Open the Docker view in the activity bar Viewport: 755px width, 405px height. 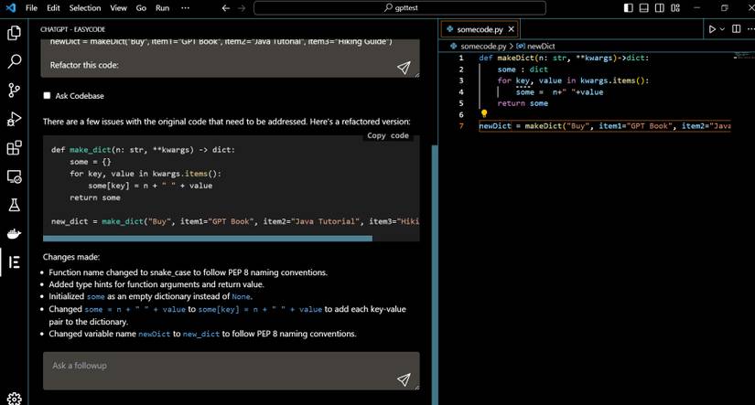(14, 233)
